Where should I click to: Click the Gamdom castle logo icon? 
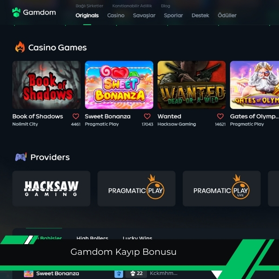(x=16, y=13)
